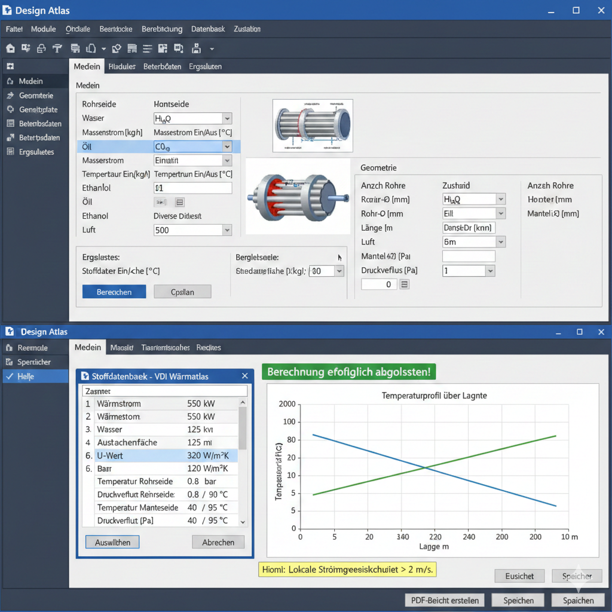
Task: Open the Datenbask menu
Action: tap(208, 29)
